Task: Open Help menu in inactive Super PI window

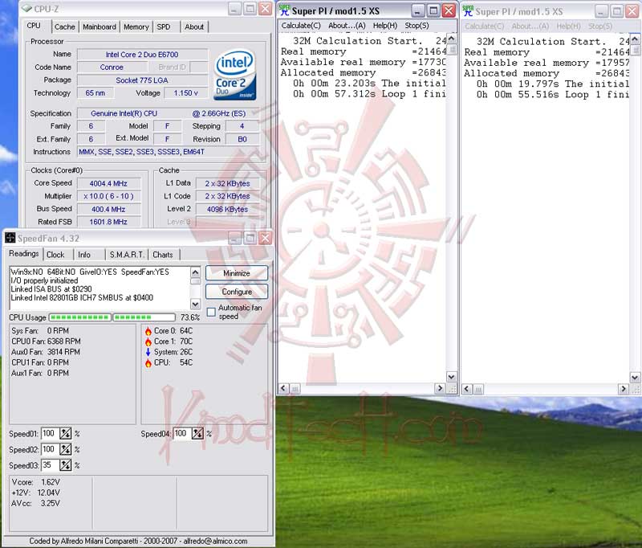Action: point(568,27)
